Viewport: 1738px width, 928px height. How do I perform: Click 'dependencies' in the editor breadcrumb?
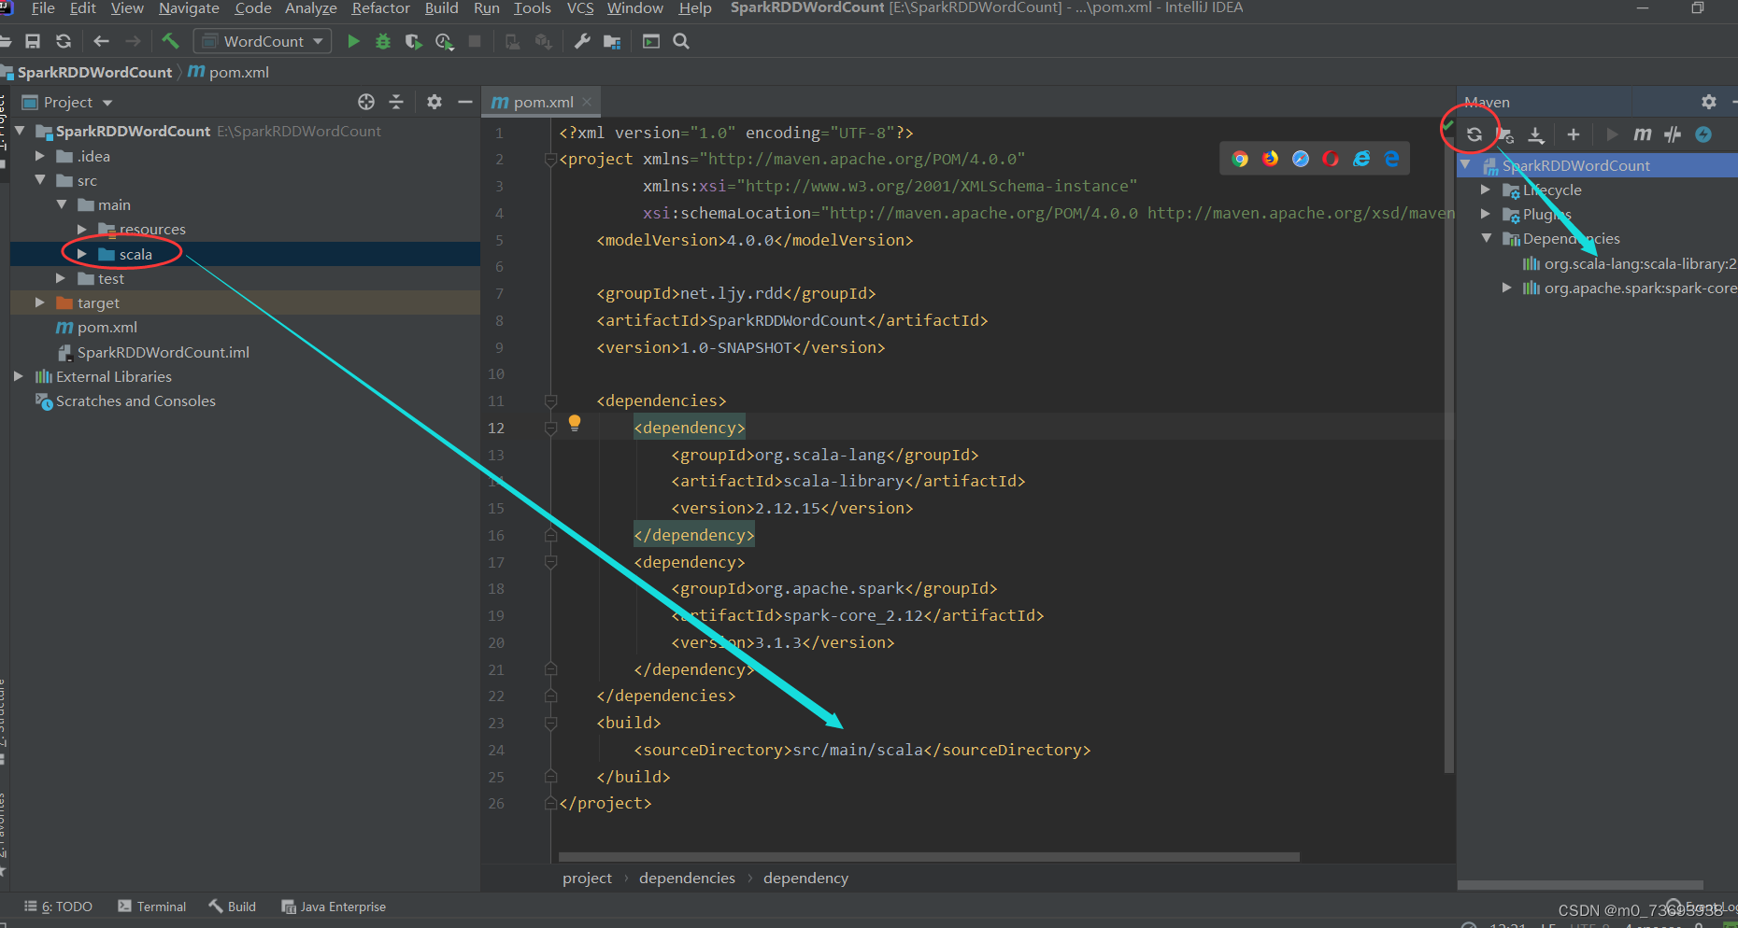pos(687,878)
